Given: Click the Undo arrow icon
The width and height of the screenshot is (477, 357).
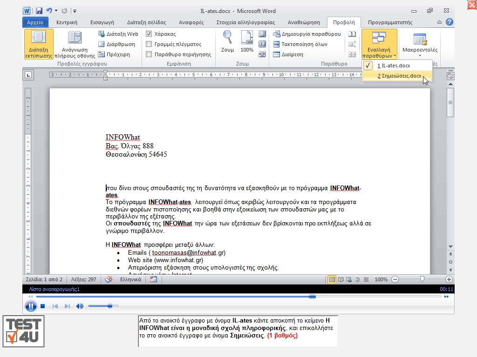Looking at the screenshot, I should [48, 11].
